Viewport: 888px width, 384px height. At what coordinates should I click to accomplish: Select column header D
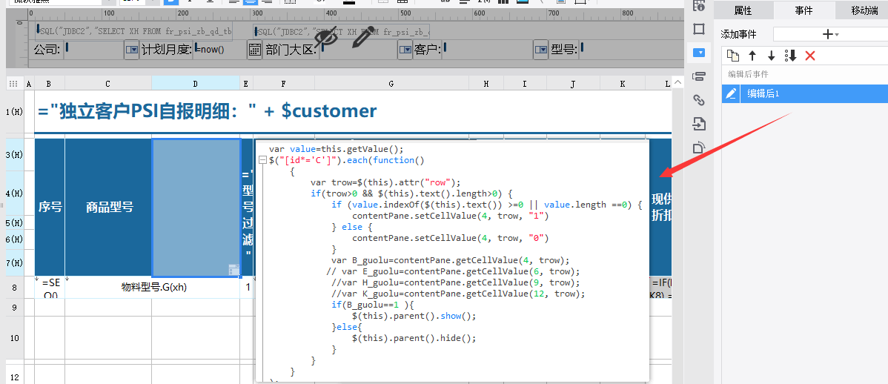(196, 84)
